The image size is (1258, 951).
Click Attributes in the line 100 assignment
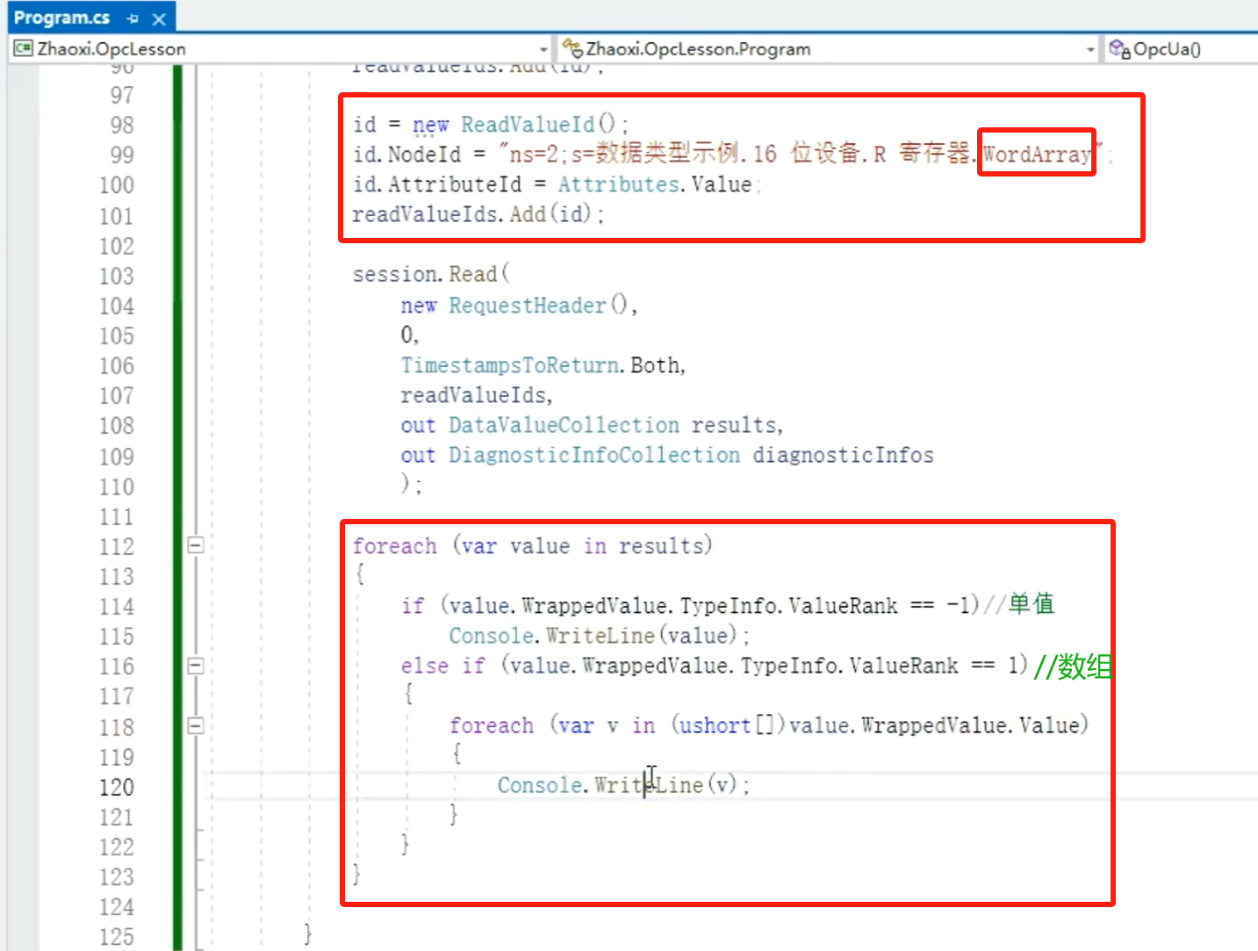[618, 184]
